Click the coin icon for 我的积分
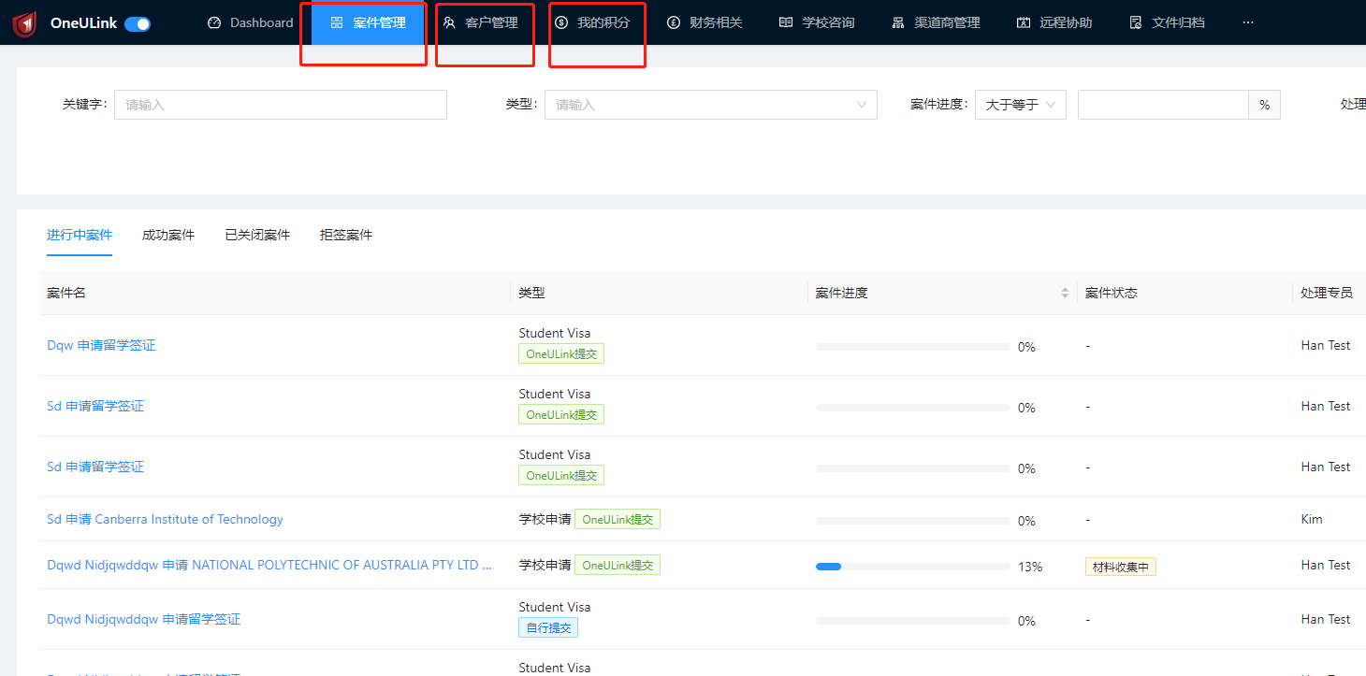Image resolution: width=1366 pixels, height=676 pixels. pos(561,22)
